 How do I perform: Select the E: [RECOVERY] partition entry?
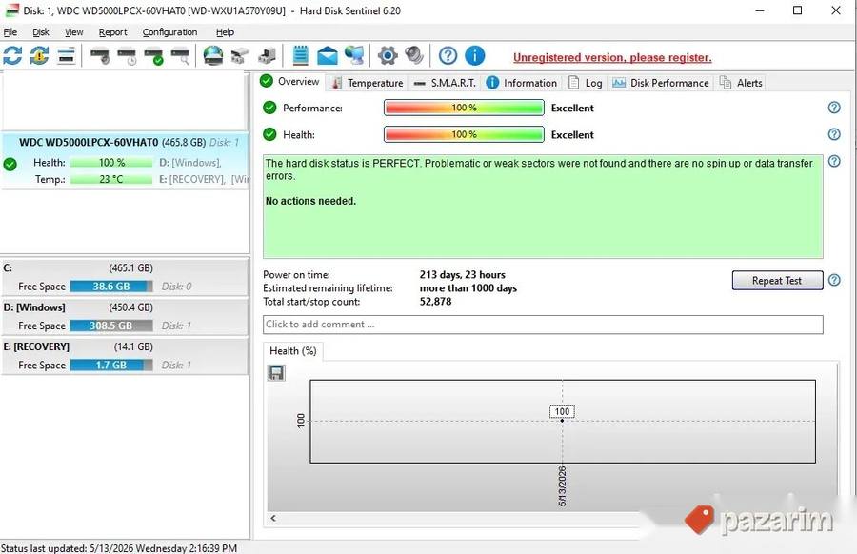125,356
